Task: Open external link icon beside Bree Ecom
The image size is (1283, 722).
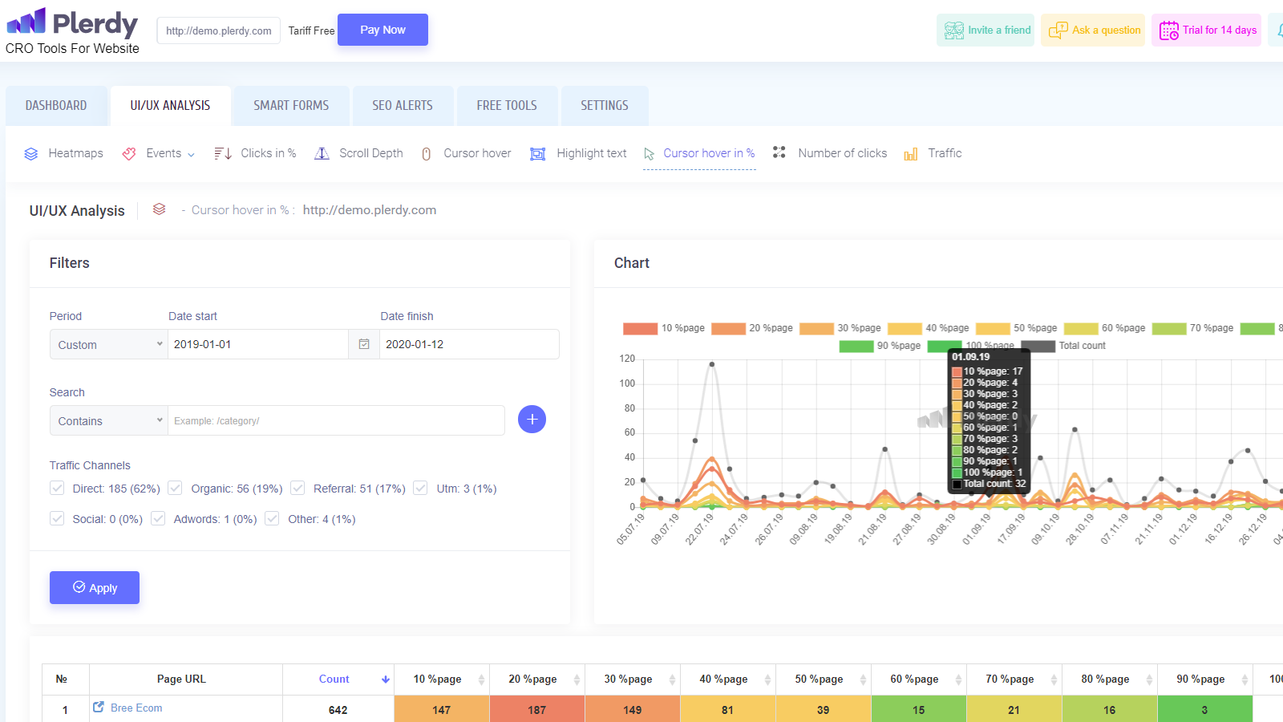Action: (x=99, y=707)
